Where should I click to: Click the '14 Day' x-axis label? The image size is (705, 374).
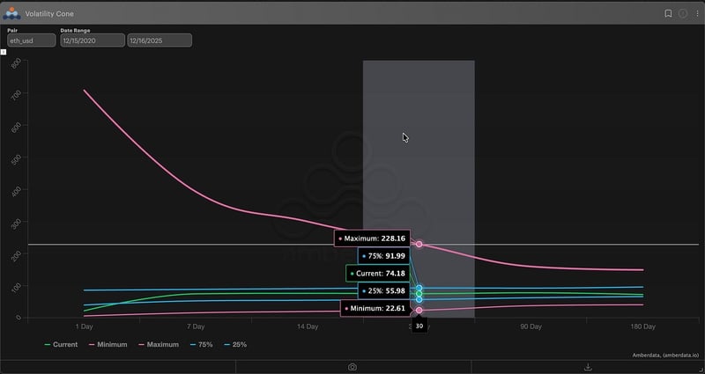pyautogui.click(x=308, y=326)
